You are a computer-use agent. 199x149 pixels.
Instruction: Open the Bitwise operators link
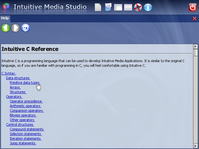point(23,115)
